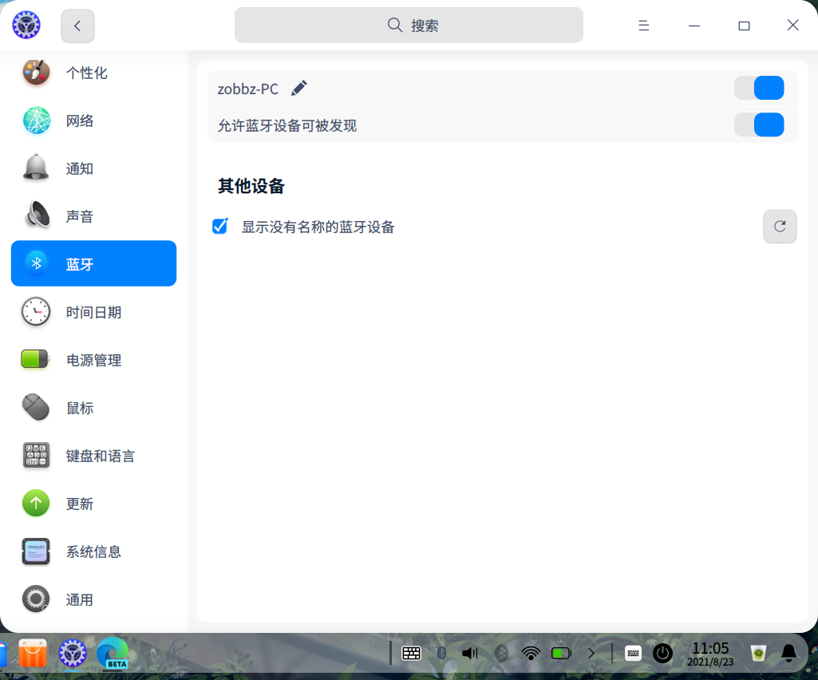Screen dimensions: 818x680
Task: Uncheck 显示没有名称的蓝牙设备 checkbox
Action: [x=220, y=226]
